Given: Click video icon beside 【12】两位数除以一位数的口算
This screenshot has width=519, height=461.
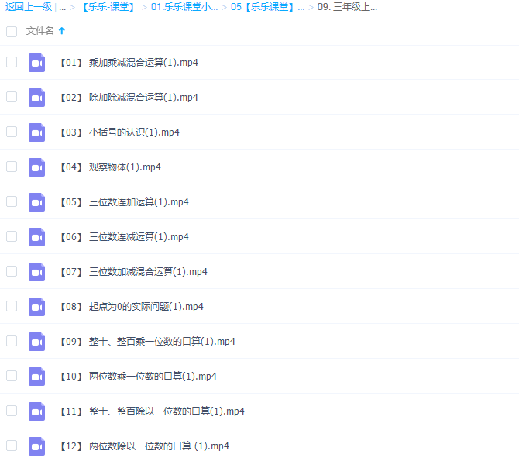Looking at the screenshot, I should (36, 446).
